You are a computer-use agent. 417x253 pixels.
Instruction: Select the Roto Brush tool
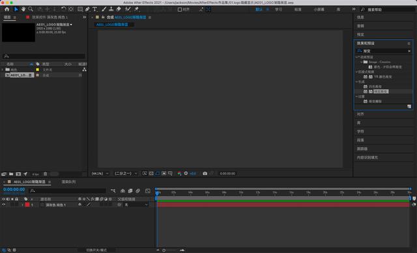pos(128,9)
